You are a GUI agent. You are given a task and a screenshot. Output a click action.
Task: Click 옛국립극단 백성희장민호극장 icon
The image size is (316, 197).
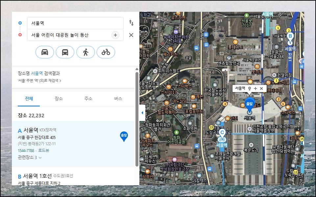pyautogui.click(x=175, y=159)
